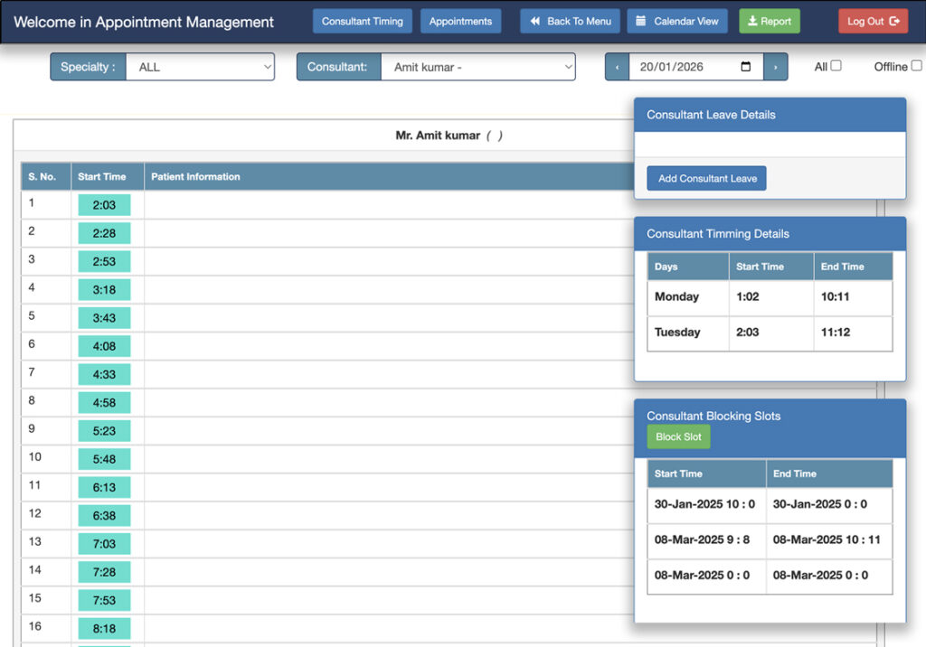Enable the All checkbox

(x=836, y=66)
